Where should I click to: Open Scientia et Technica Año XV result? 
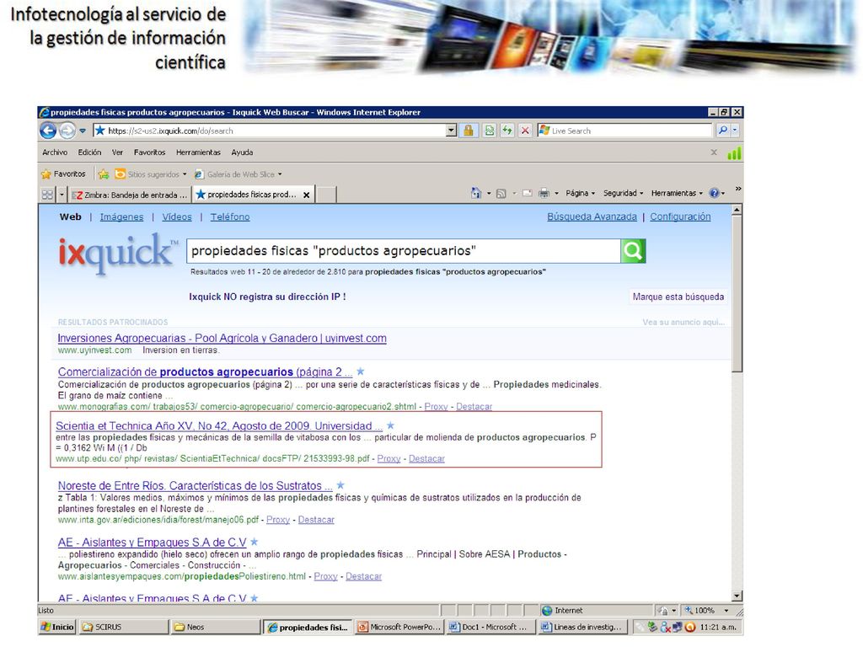click(x=219, y=425)
